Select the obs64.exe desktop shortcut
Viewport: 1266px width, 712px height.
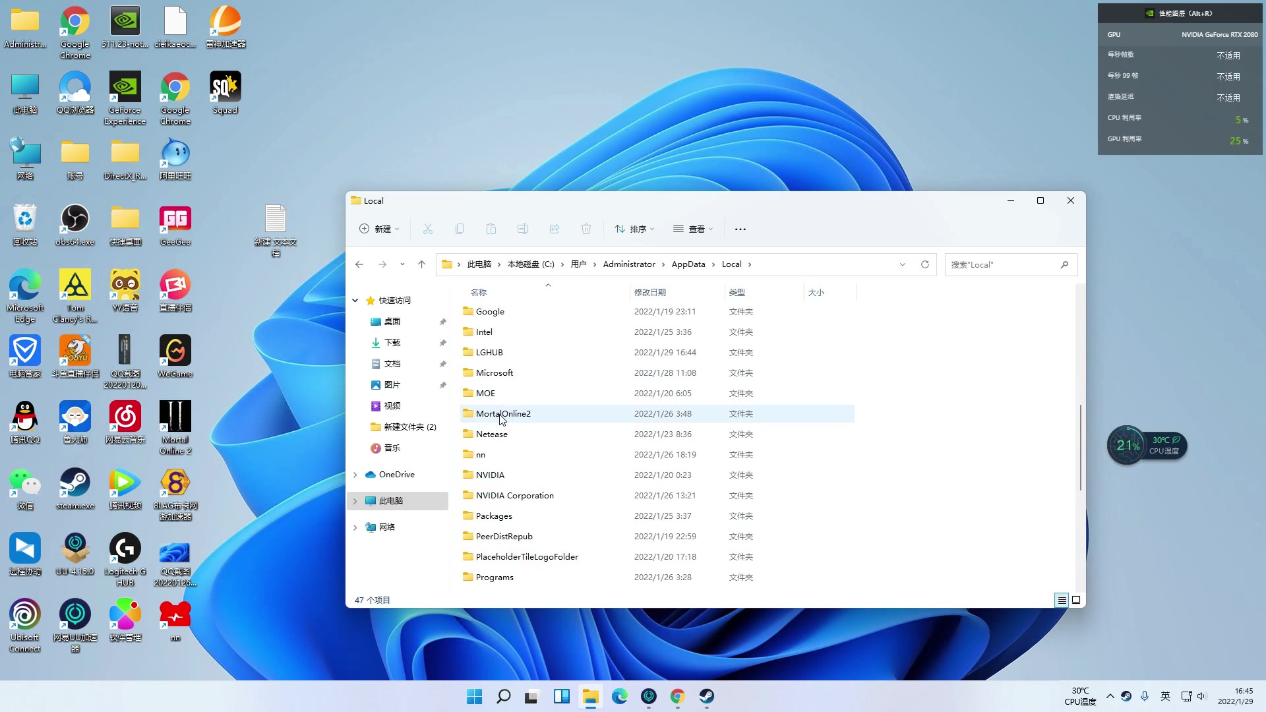pyautogui.click(x=75, y=225)
